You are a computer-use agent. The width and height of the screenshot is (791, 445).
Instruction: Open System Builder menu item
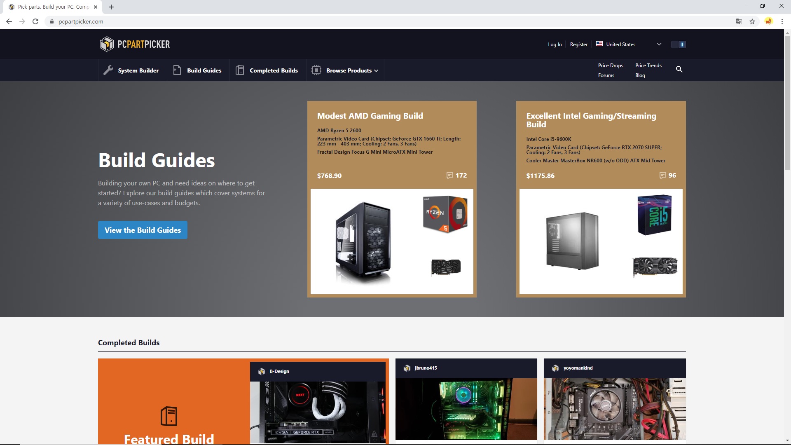coord(133,70)
